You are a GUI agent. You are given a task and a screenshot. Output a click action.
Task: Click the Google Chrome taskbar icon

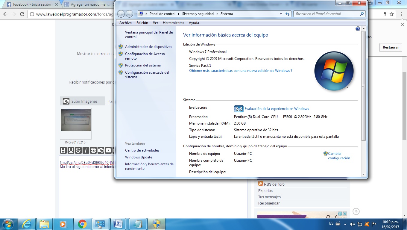tap(82, 224)
